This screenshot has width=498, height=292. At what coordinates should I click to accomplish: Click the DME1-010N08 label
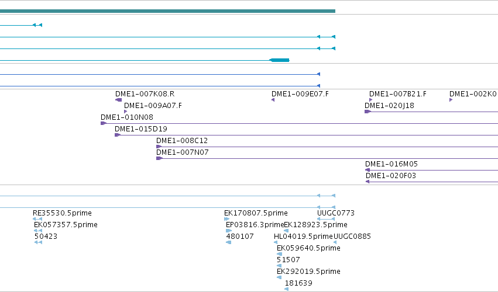[127, 117]
